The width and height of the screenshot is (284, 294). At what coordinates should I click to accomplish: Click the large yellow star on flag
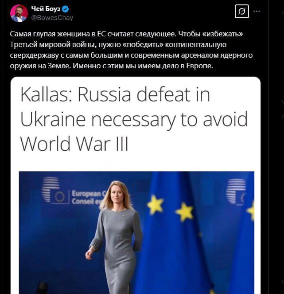click(x=156, y=204)
